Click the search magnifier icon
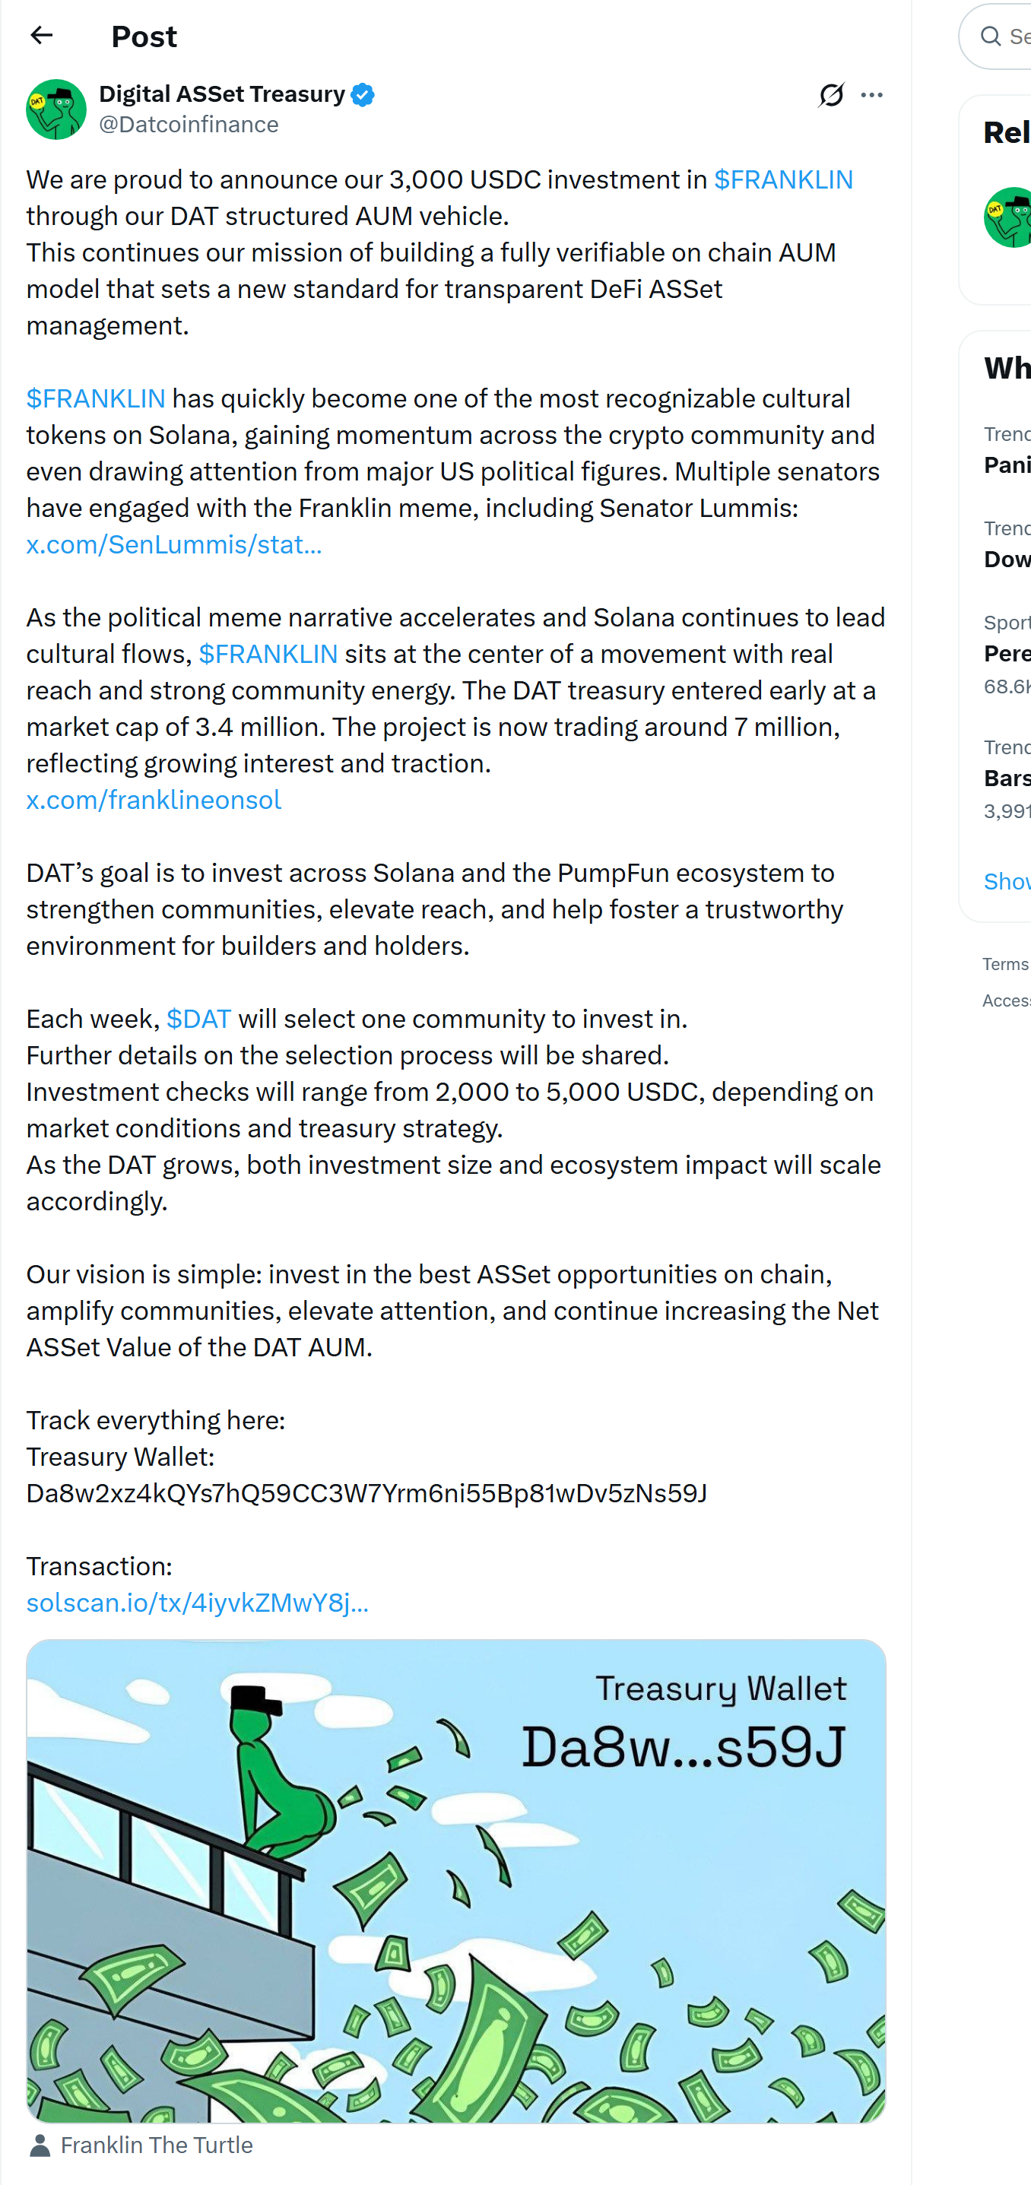 click(989, 36)
